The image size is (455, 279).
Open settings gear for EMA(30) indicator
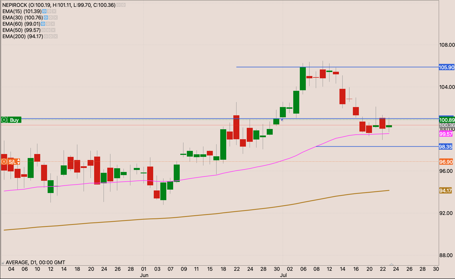pos(50,18)
